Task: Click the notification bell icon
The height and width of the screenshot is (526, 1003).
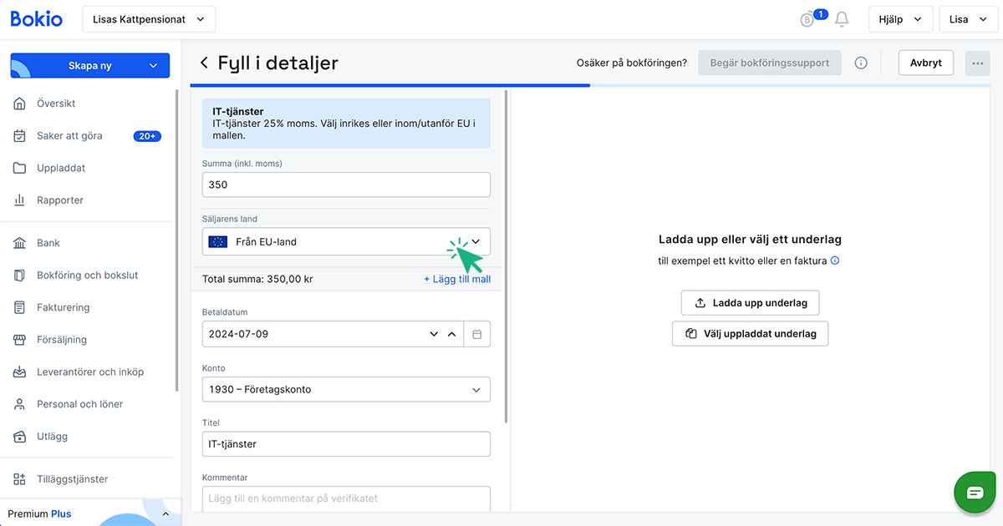Action: [x=842, y=19]
